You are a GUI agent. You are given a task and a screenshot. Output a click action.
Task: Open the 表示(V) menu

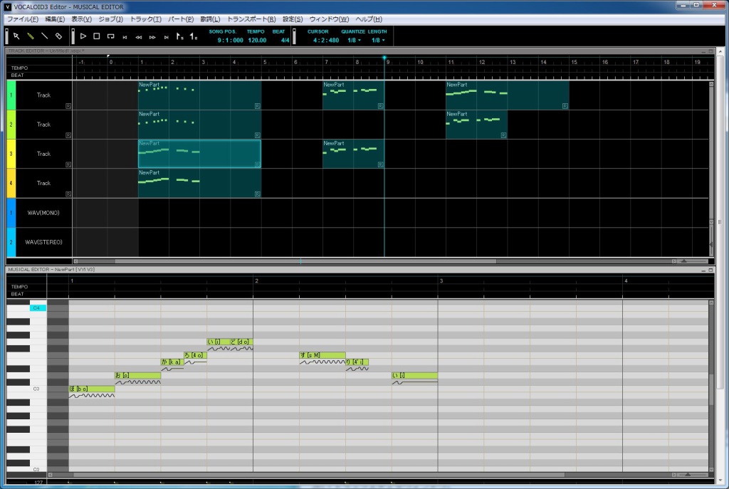[81, 19]
